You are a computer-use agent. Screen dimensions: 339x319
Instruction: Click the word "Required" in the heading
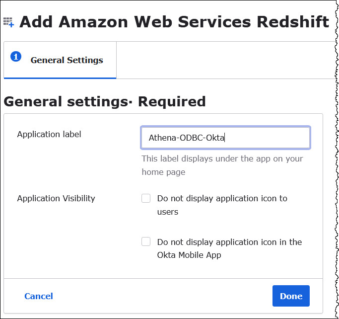click(172, 101)
